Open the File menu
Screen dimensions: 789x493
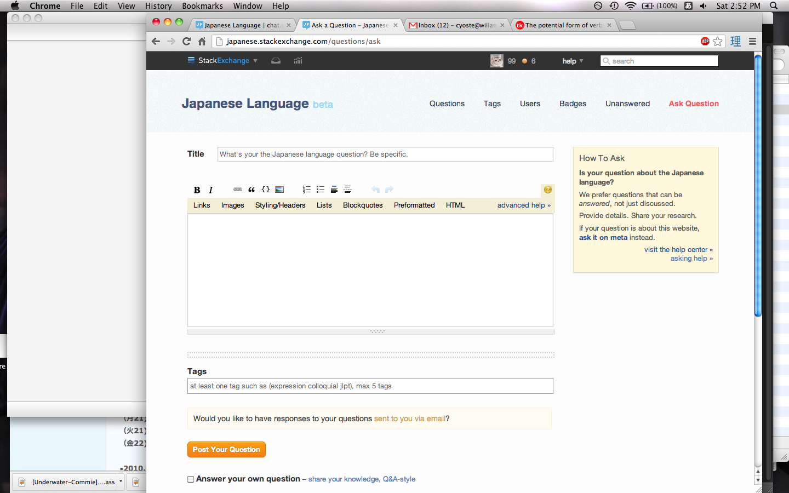pyautogui.click(x=77, y=5)
